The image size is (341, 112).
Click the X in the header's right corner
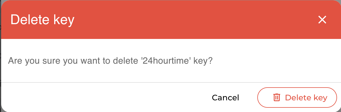tap(322, 20)
